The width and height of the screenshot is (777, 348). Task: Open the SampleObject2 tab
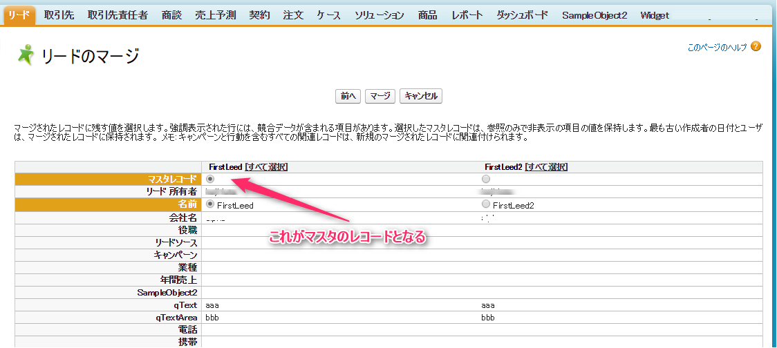pyautogui.click(x=595, y=15)
